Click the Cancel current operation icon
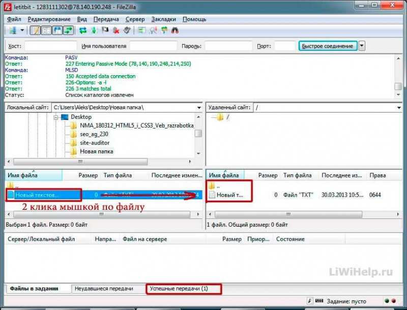Image resolution: width=407 pixels, height=310 pixels. tap(105, 30)
